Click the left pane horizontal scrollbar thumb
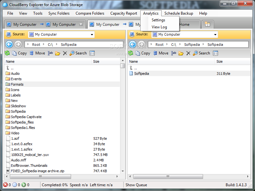Viewport: 255px width, 191px height. [x=40, y=176]
